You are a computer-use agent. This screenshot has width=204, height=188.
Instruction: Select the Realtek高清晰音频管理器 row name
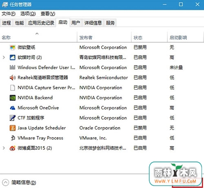pyautogui.click(x=43, y=78)
